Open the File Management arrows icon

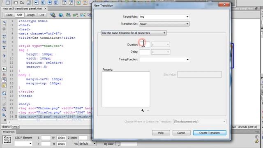[68, 15]
